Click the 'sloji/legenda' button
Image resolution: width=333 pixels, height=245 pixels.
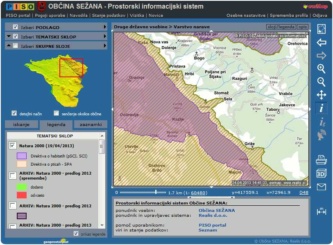281,27
